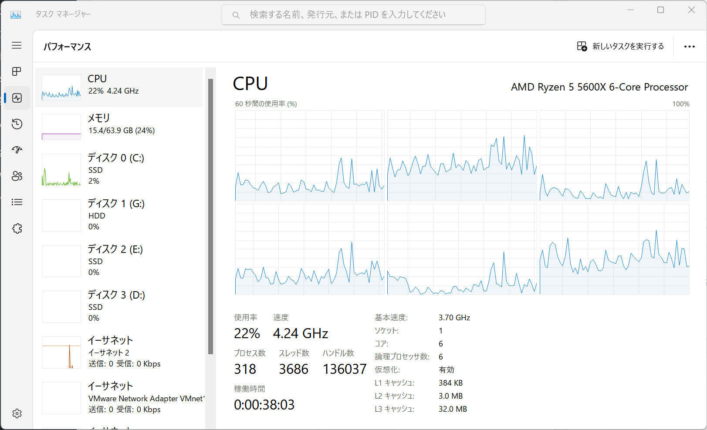The image size is (707, 430).
Task: Click the パフォーマンス page heading
Action: point(68,47)
